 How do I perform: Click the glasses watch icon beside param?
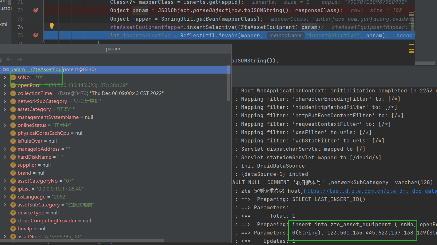point(6,69)
